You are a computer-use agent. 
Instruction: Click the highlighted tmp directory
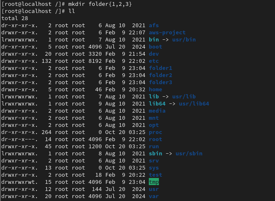tap(154, 182)
